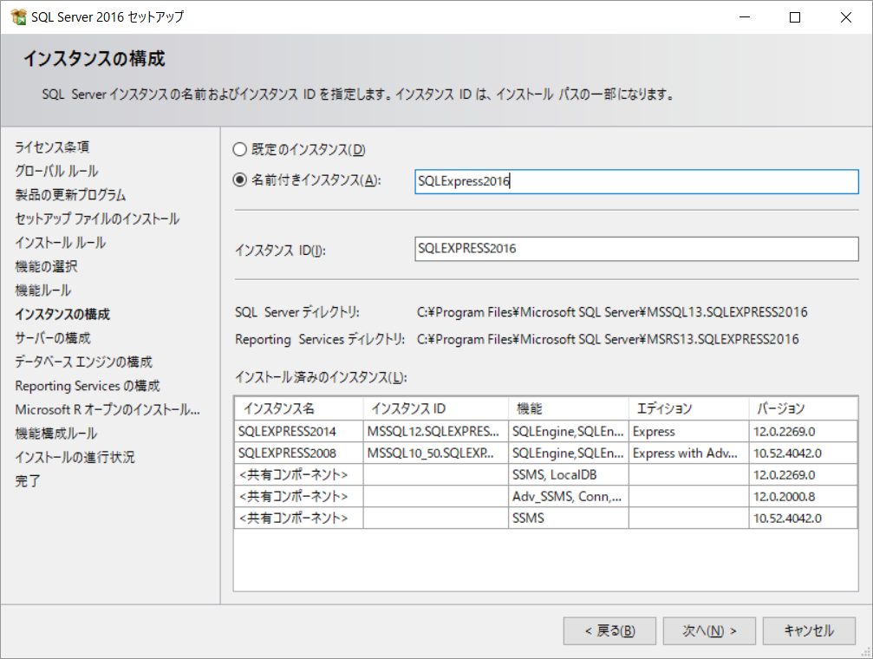This screenshot has height=659, width=873.
Task: Click the インストール済みのインスタンス(L) label
Action: point(321,377)
